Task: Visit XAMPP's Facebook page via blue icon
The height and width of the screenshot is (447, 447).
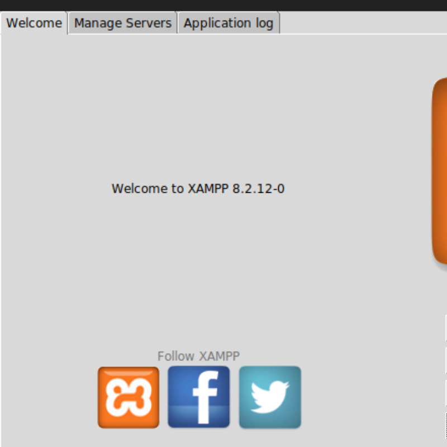Action: (198, 397)
